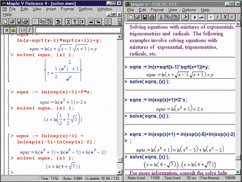Cut icon in solve.mws window toolbar
Screen dimensions: 242x182
[x=35, y=22]
